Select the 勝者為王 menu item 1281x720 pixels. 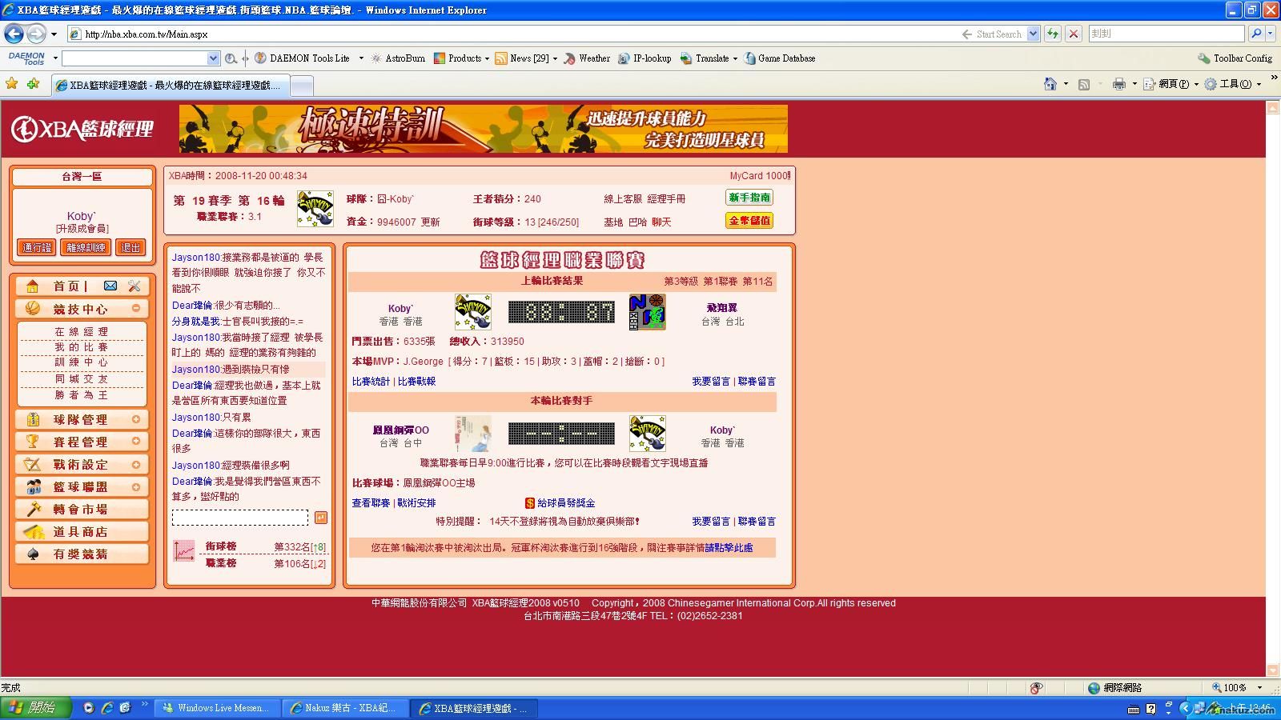coord(82,395)
